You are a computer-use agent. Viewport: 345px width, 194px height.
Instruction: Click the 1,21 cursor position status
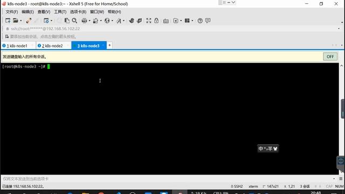point(289,186)
